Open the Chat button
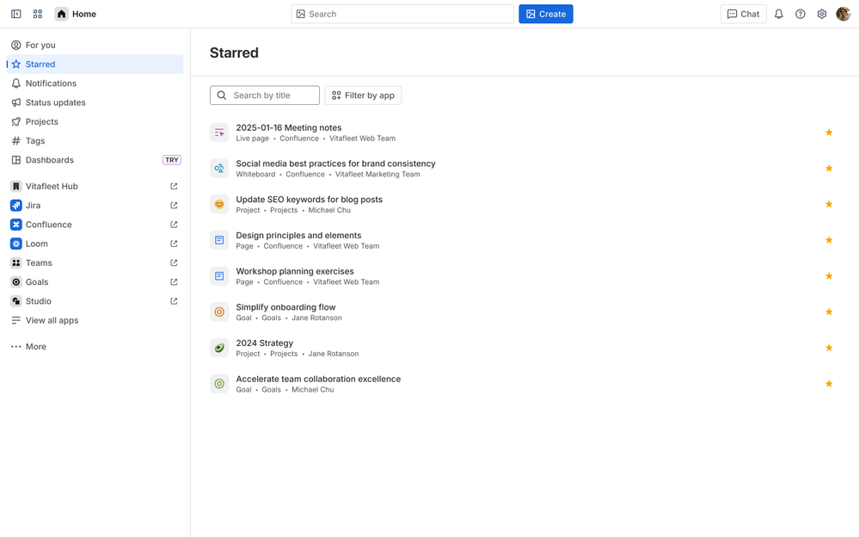Viewport: 859px width, 537px height. 744,15
